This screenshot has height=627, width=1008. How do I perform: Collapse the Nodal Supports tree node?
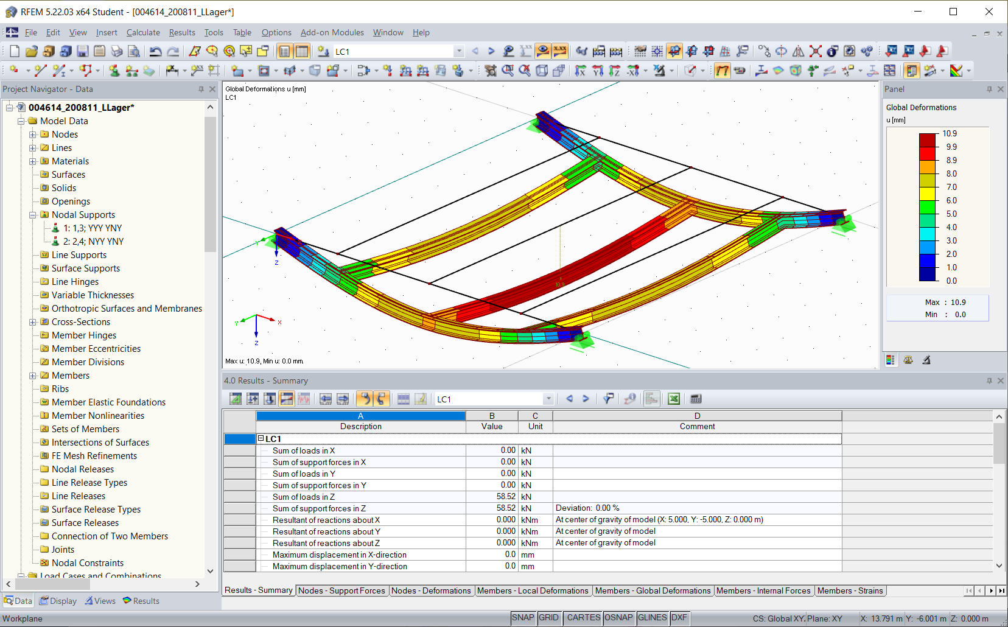(x=33, y=215)
